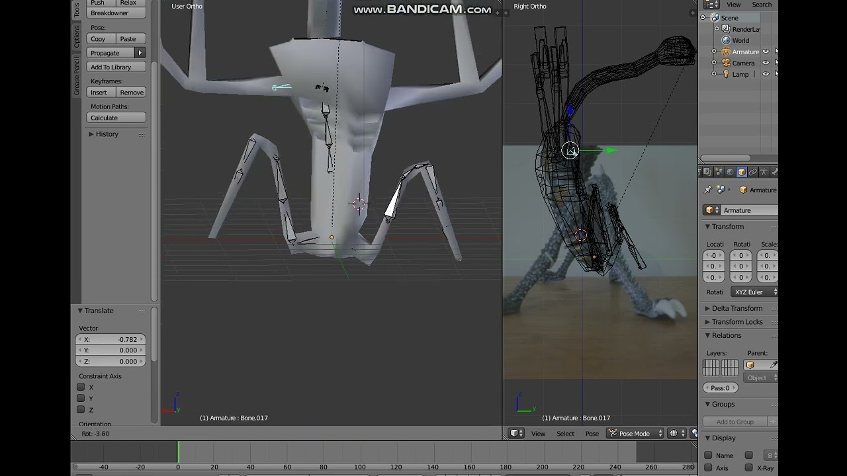Enable Axis display checkbox
The image size is (847, 476).
708,467
